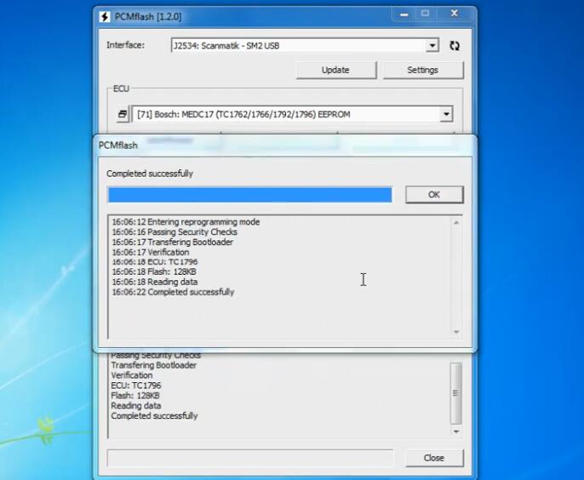
Task: Select the Bosch MEDC17 EEPROM combo box
Action: tap(292, 114)
